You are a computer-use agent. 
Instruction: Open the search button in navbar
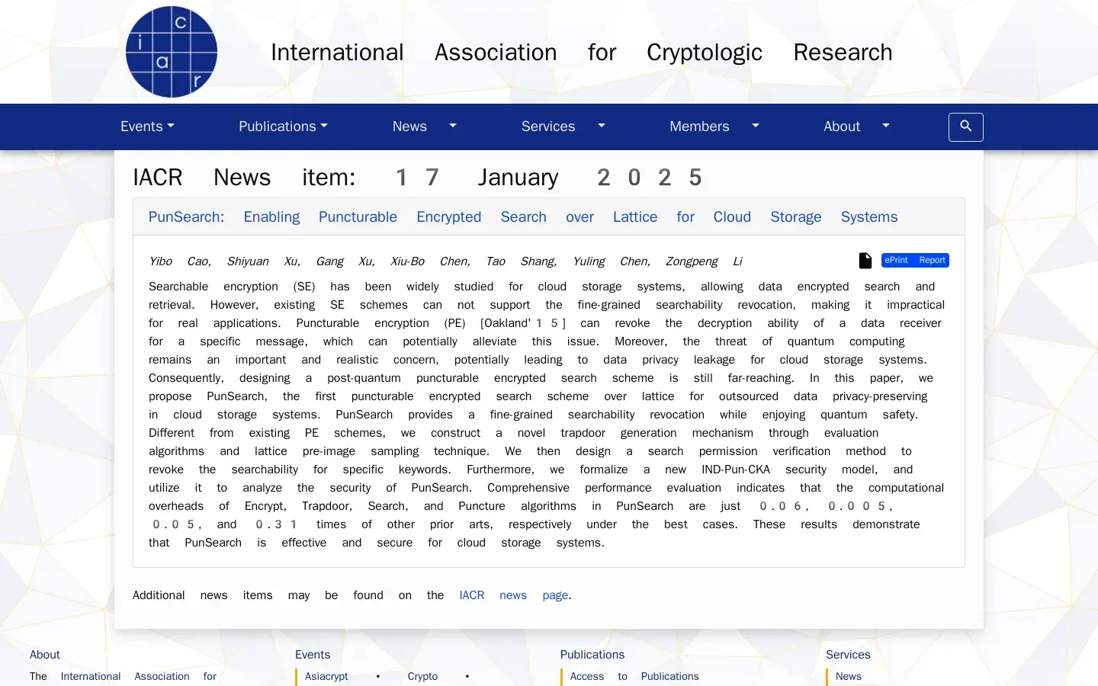pos(965,127)
